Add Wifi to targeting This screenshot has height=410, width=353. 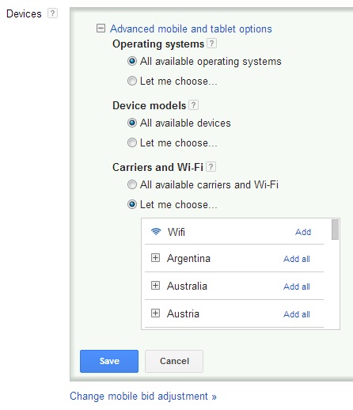pyautogui.click(x=303, y=232)
